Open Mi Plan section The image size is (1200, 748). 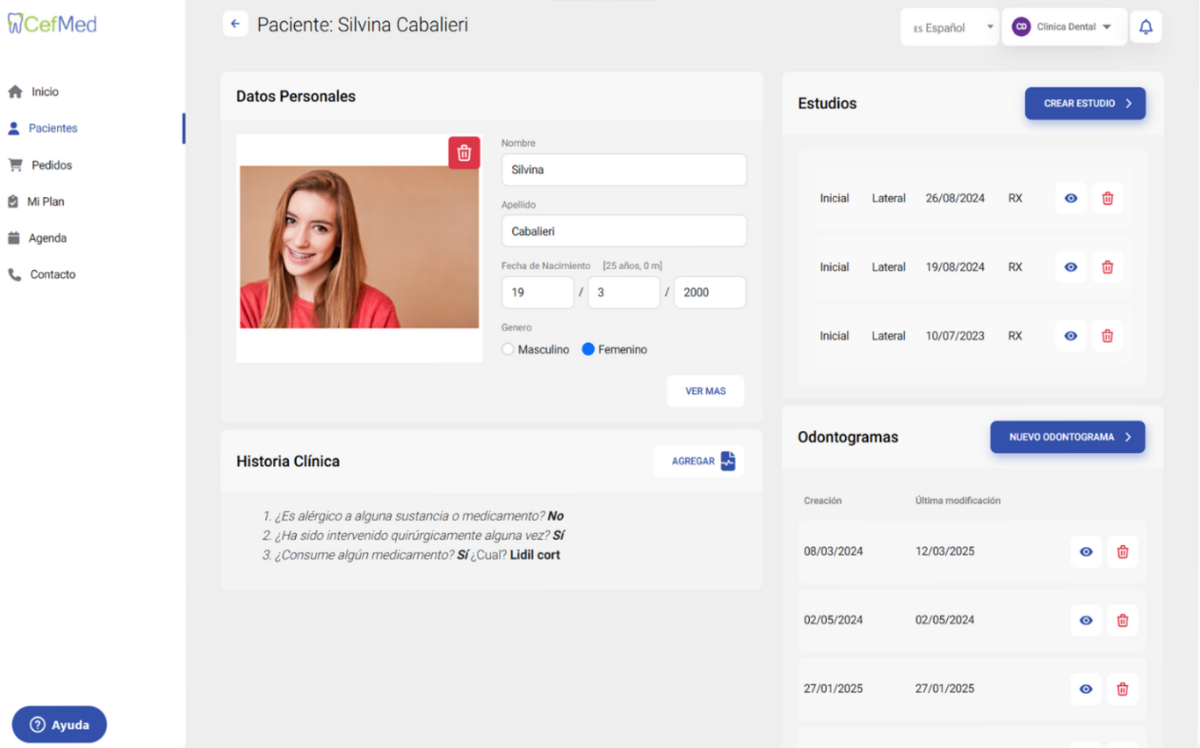[46, 202]
